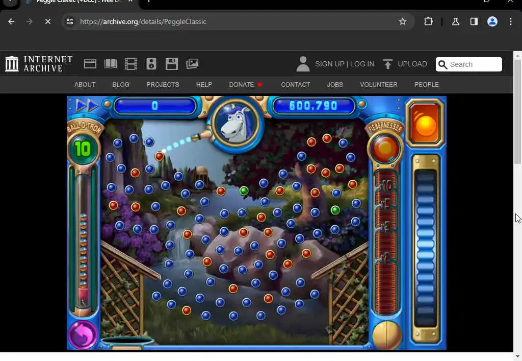Click the browser forward arrow
This screenshot has width=522, height=361.
click(29, 21)
